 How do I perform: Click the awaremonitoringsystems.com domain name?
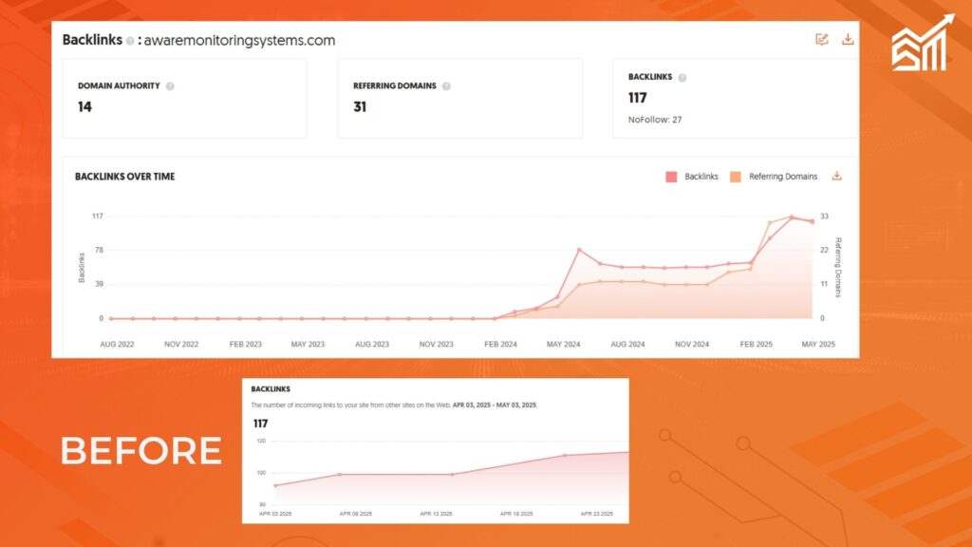239,41
